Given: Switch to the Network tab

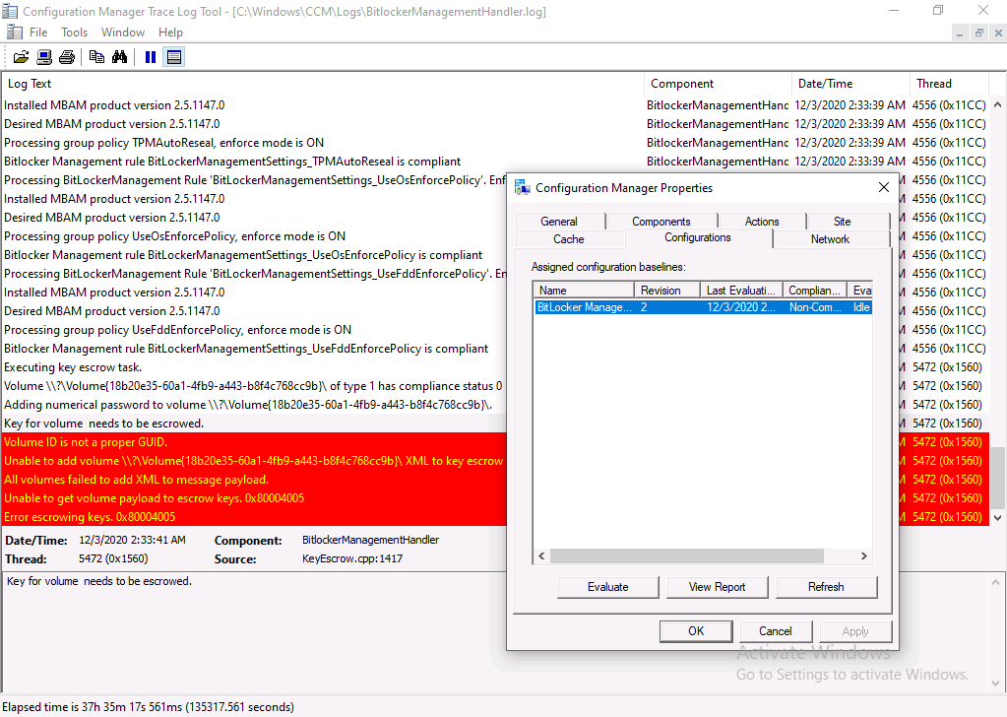Looking at the screenshot, I should point(831,239).
